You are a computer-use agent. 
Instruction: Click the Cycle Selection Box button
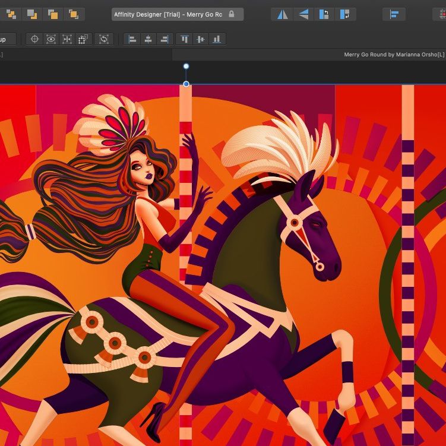pos(104,39)
